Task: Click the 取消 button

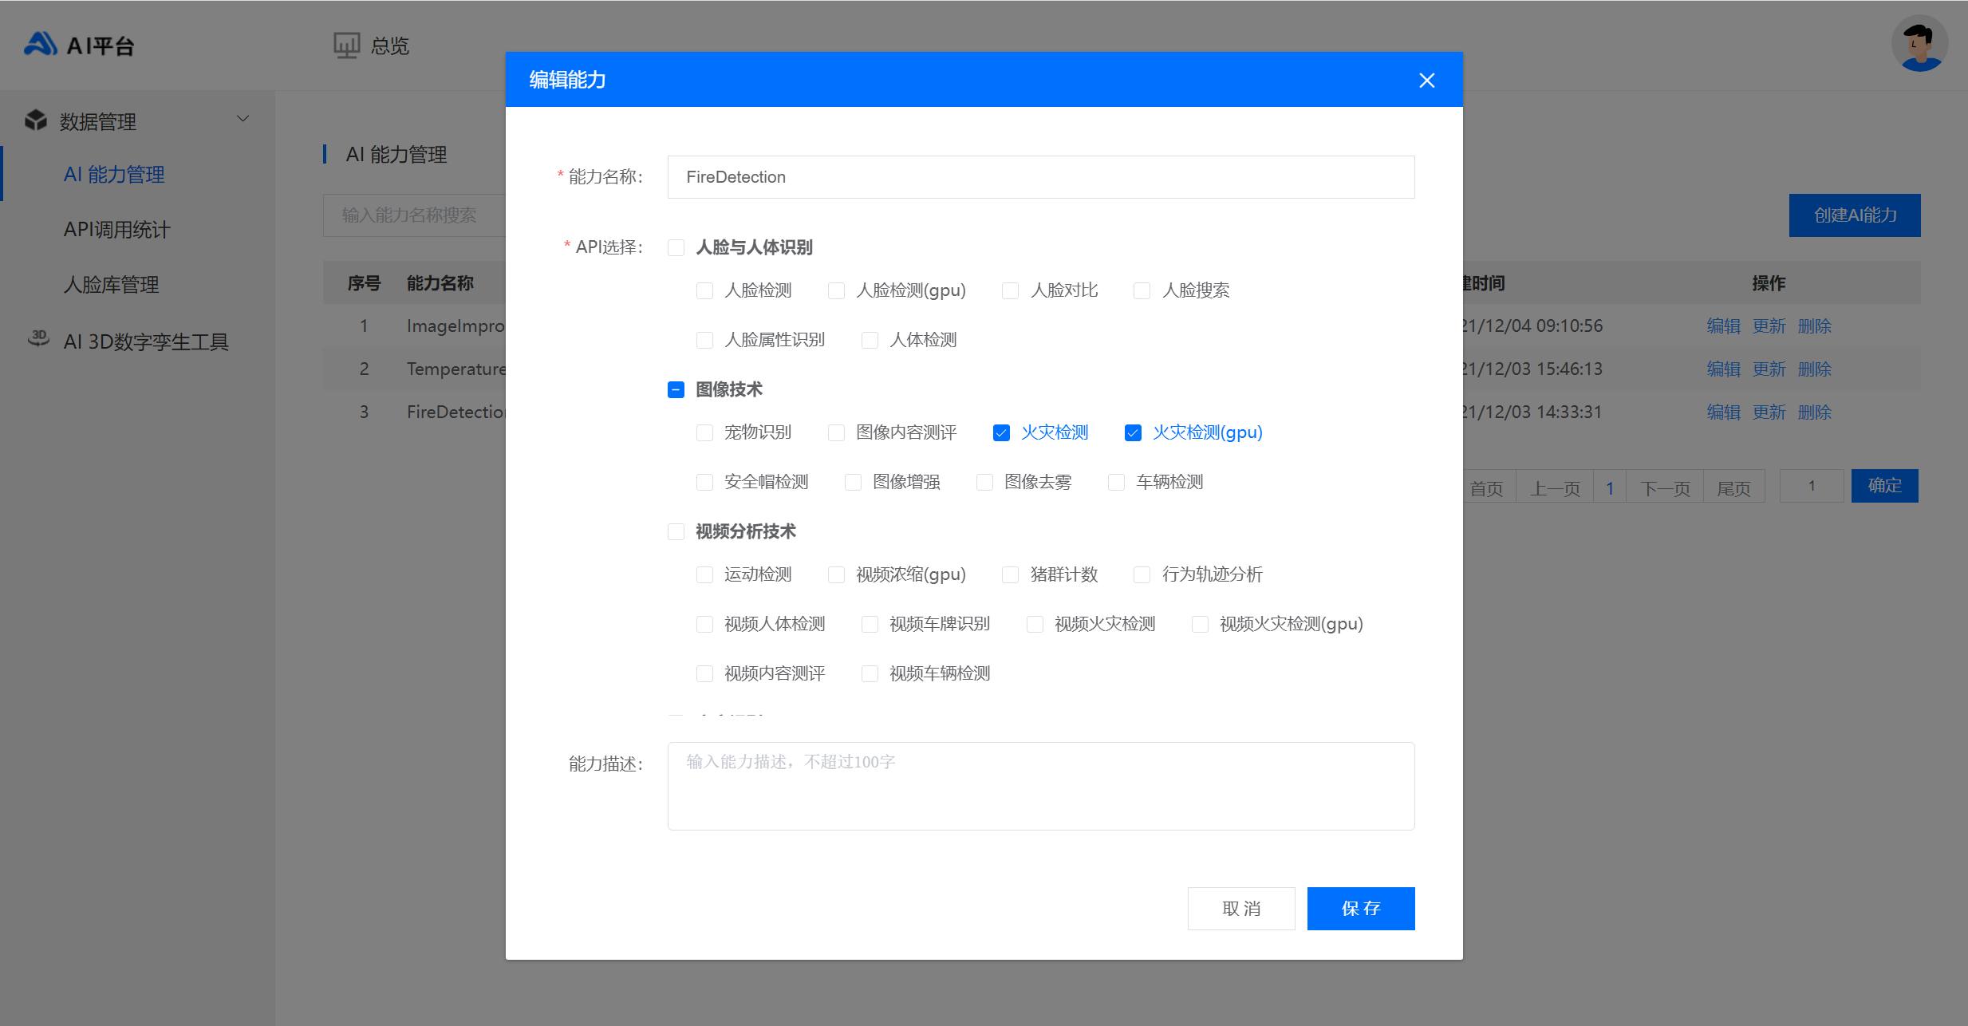Action: [1240, 908]
